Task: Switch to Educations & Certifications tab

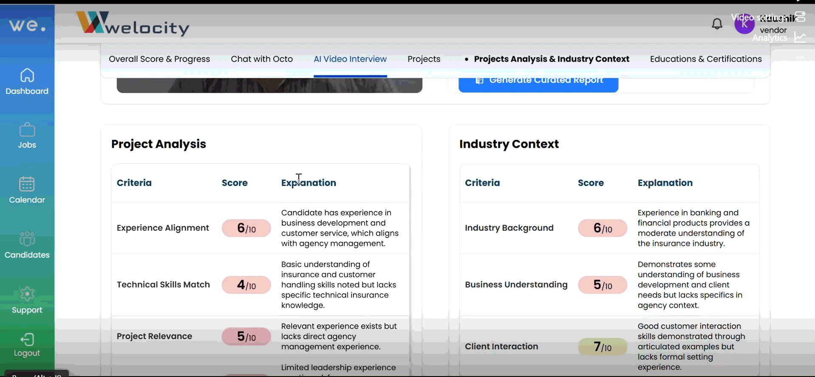Action: (x=705, y=59)
